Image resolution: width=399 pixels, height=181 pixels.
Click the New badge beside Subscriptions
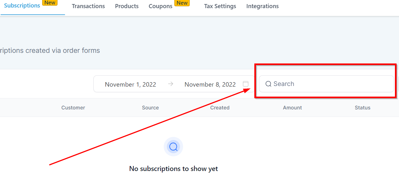coord(50,3)
